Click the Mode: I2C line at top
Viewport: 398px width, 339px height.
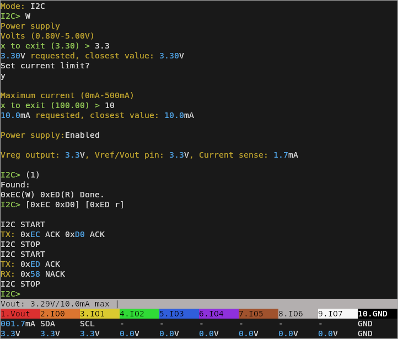click(23, 6)
